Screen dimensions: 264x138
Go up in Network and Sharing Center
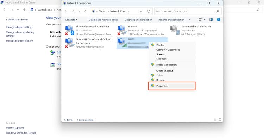tap(24, 10)
